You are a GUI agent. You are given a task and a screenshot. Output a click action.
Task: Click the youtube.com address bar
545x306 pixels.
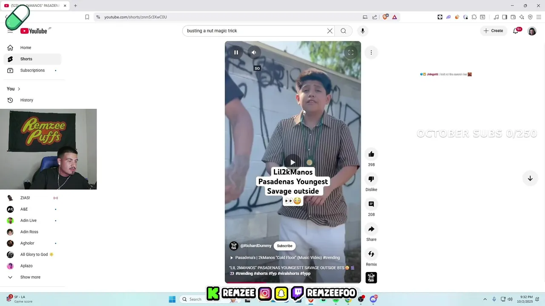230,17
